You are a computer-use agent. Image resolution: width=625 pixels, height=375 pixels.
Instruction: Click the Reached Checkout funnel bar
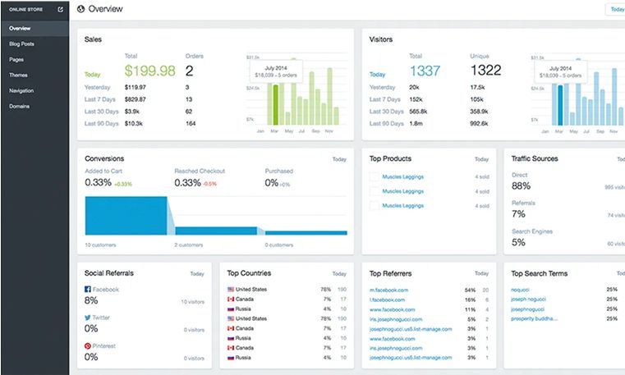[216, 231]
